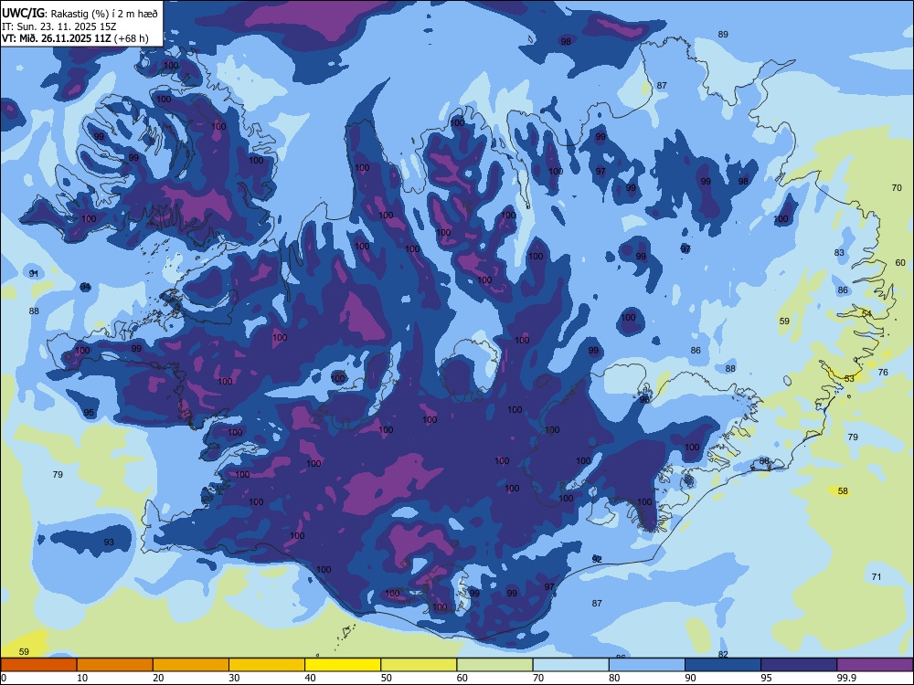This screenshot has width=914, height=685.
Task: Select the 'IT: Sun. 23. 11. 2025 15Z' line
Action: click(x=59, y=26)
